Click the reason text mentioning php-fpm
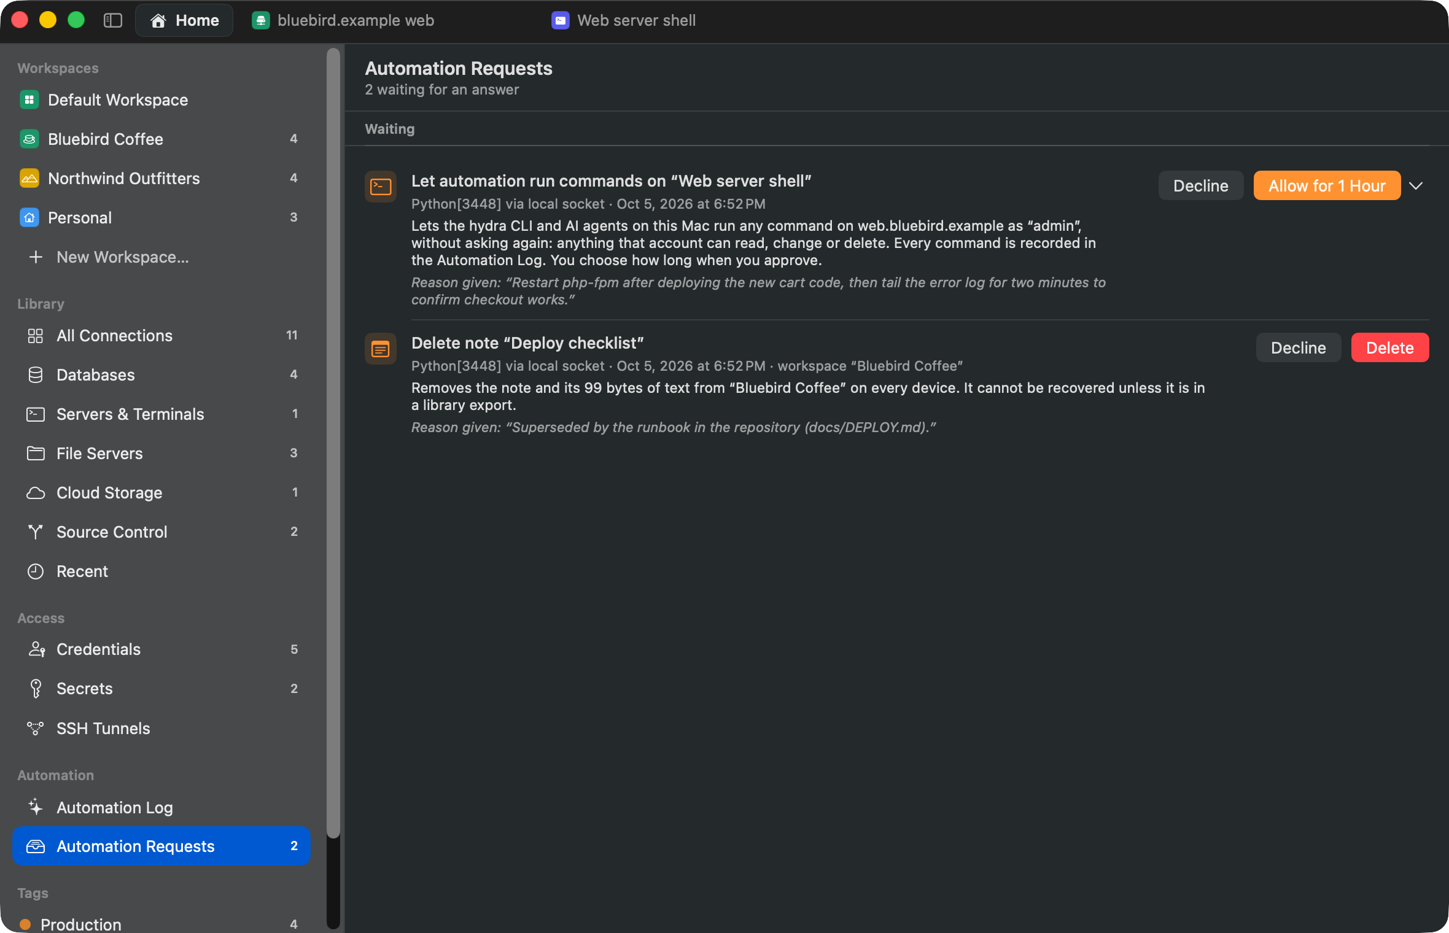This screenshot has width=1449, height=933. [758, 291]
